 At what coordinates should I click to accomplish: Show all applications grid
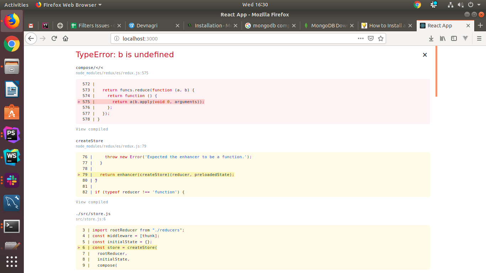tap(12, 261)
